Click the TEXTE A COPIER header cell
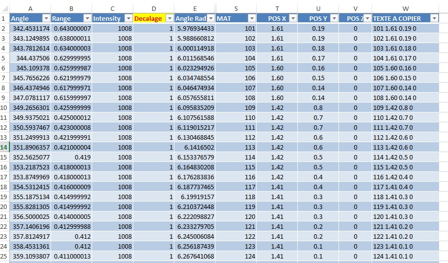448x263 pixels. click(405, 18)
